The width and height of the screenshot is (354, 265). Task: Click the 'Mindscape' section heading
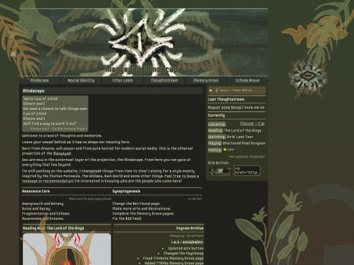33,91
